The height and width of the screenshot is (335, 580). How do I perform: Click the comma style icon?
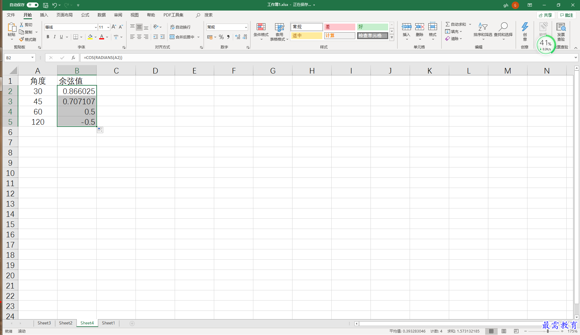tap(228, 37)
